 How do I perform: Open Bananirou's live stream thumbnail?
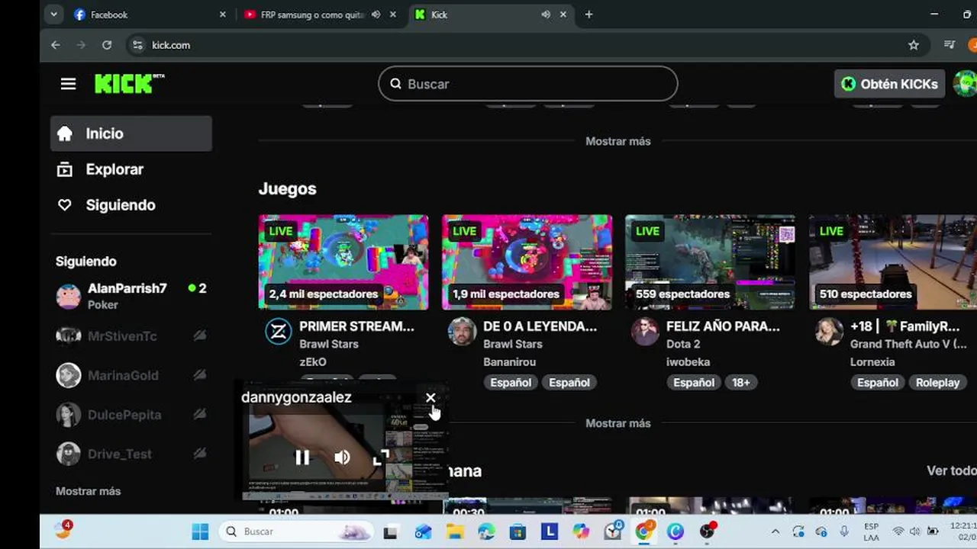[527, 262]
